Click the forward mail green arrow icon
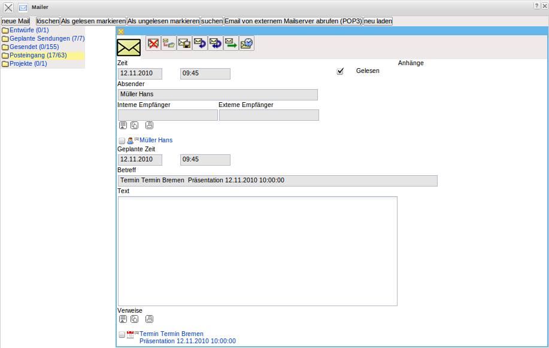 (x=231, y=44)
